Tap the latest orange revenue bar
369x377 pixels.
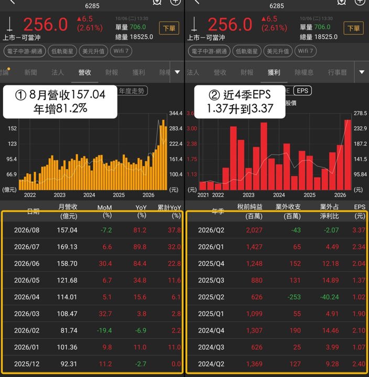tap(166, 158)
